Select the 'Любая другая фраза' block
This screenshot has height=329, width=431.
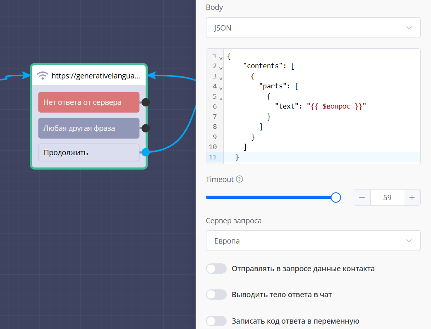pyautogui.click(x=89, y=128)
